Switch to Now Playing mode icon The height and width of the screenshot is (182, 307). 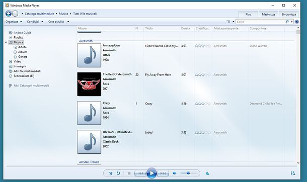[x=293, y=173]
